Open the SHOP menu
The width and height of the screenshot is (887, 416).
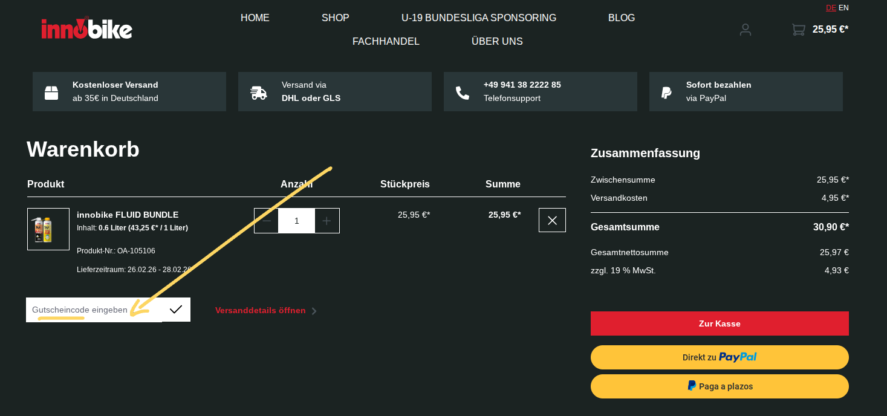(335, 18)
